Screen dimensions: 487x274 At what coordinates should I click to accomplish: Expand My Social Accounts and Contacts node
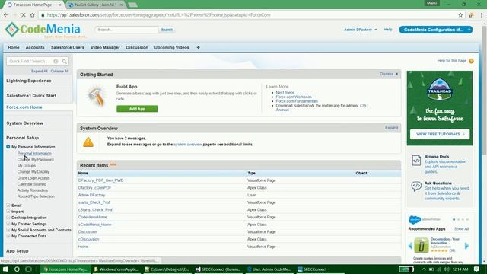click(x=8, y=230)
